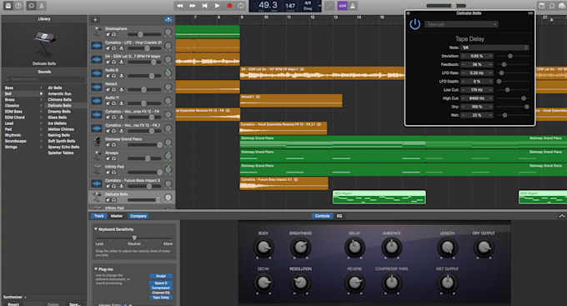Select the Controls tab in Smart Controls
567x306 pixels.
tap(322, 216)
